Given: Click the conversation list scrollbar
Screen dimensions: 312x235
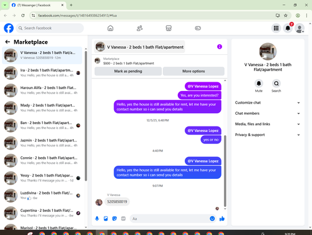Looking at the screenshot, I should click(x=86, y=116).
